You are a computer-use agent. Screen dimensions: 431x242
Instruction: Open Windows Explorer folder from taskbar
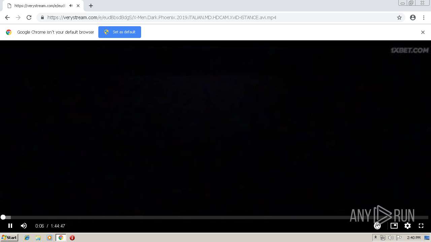pyautogui.click(x=38, y=238)
